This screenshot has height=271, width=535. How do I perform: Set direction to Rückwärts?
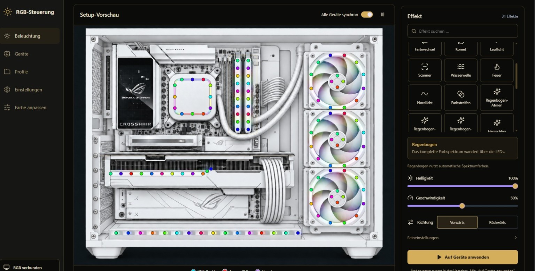point(497,222)
